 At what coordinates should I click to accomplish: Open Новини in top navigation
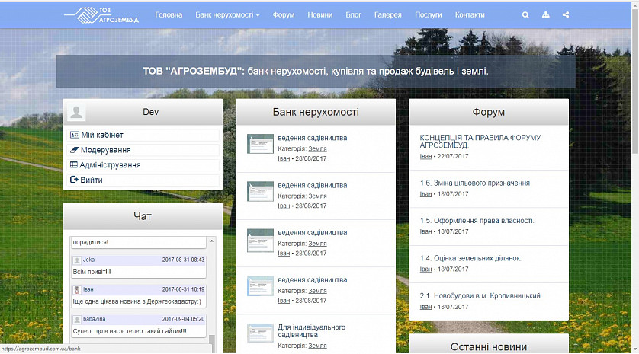coord(320,15)
